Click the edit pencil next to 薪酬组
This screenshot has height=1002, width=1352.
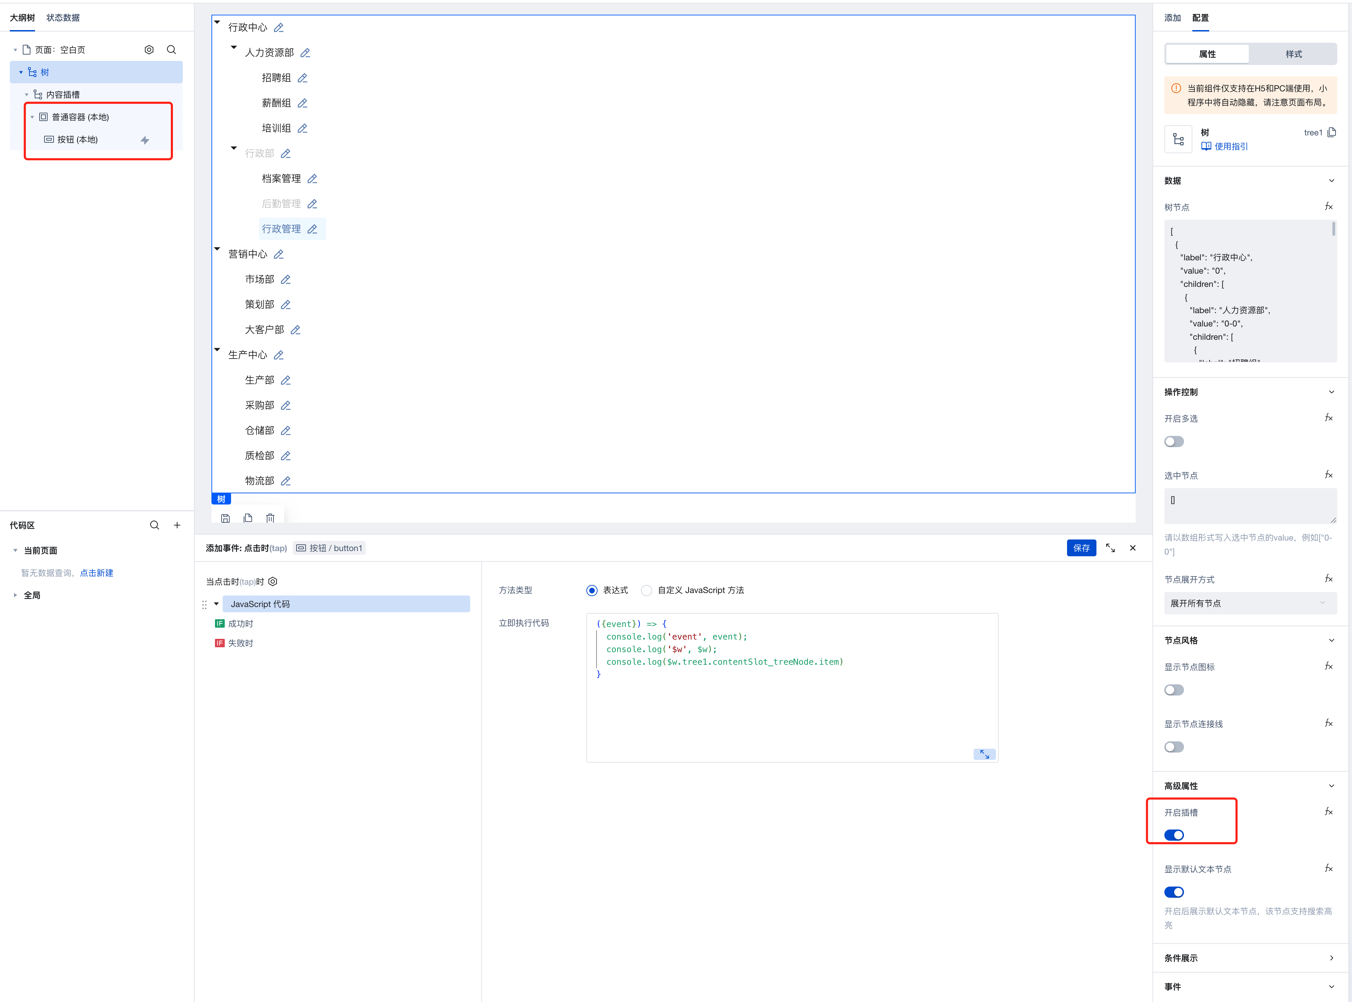point(302,103)
